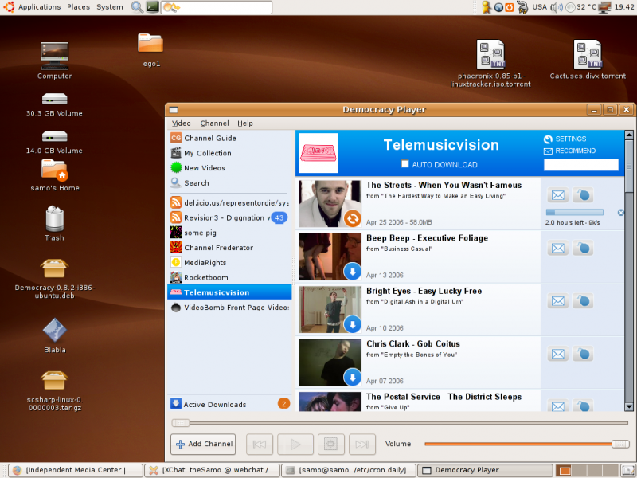Image resolution: width=637 pixels, height=478 pixels.
Task: Click the Add Channel button
Action: [x=204, y=444]
